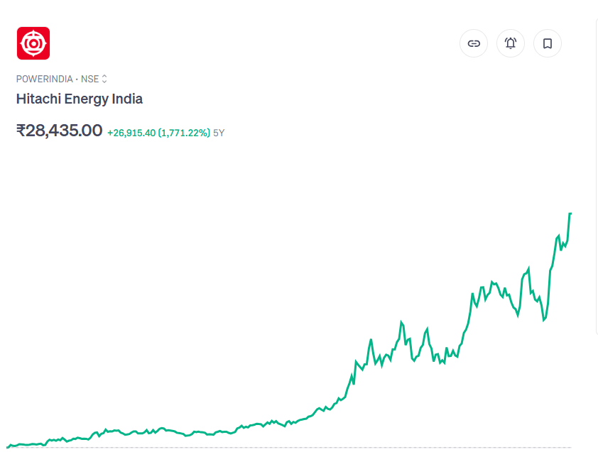Expand the NSE exchange switcher arrows
Image resolution: width=598 pixels, height=452 pixels.
104,79
